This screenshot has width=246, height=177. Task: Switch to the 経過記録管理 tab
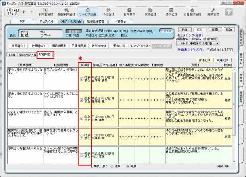[94, 21]
